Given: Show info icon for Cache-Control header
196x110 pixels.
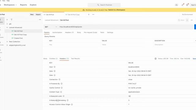Looking at the screenshot, I should [x=62, y=88].
